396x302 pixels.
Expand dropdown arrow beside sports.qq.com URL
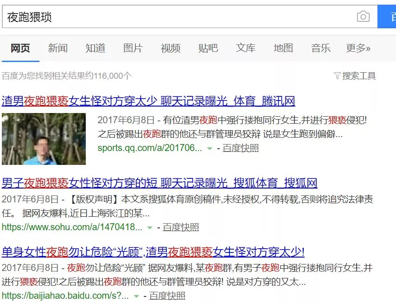point(210,148)
